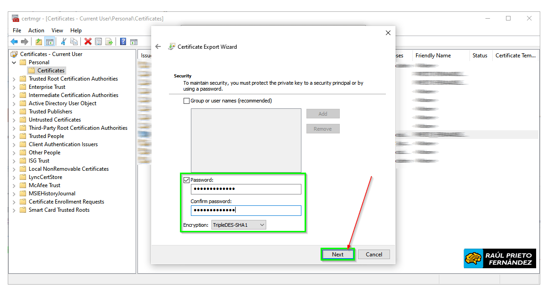This screenshot has height=296, width=548.
Task: Enable Group or user names checkbox
Action: pyautogui.click(x=186, y=101)
